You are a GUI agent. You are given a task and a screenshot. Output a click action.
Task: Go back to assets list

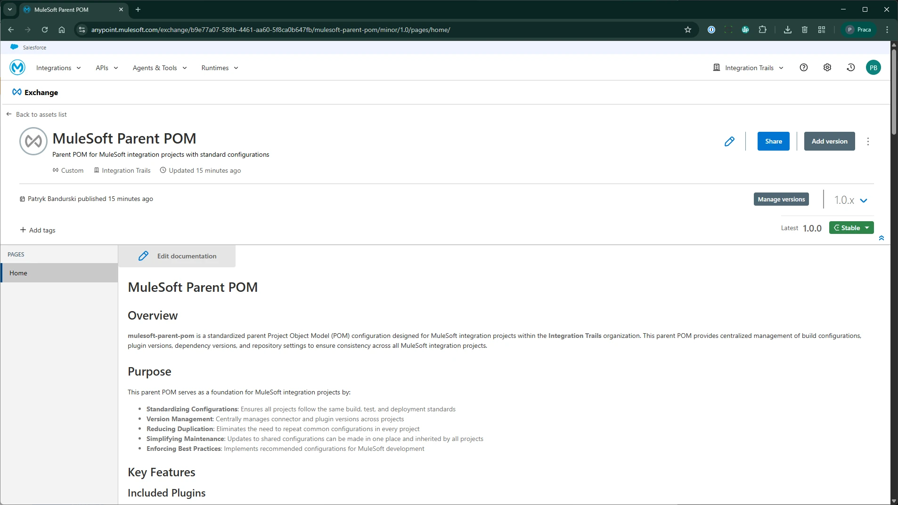coord(36,114)
